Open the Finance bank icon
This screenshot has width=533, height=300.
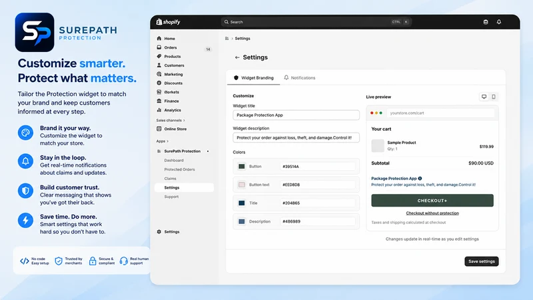pyautogui.click(x=159, y=101)
